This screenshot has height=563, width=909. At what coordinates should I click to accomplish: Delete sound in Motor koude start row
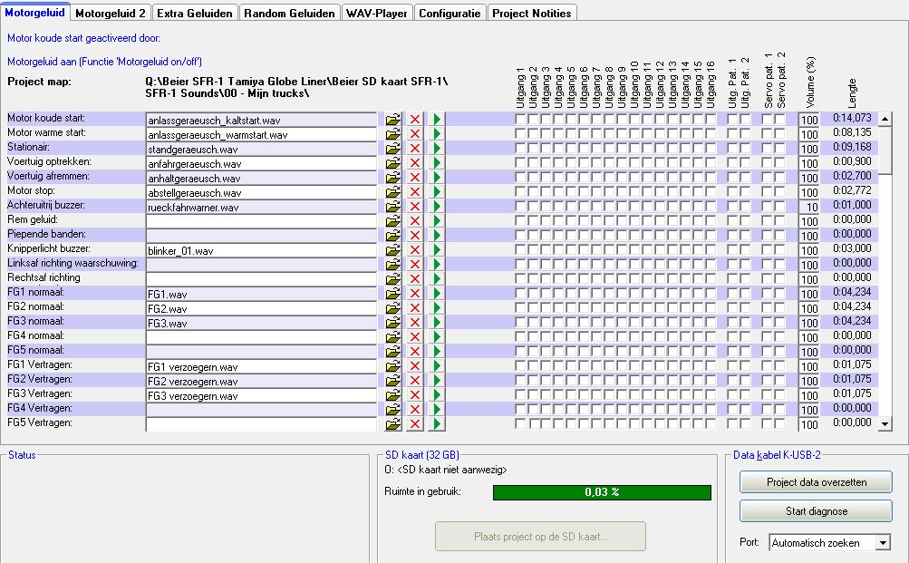point(414,120)
